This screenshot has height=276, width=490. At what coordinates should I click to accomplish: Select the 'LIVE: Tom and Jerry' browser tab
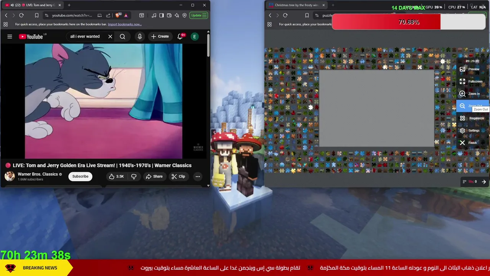click(34, 5)
